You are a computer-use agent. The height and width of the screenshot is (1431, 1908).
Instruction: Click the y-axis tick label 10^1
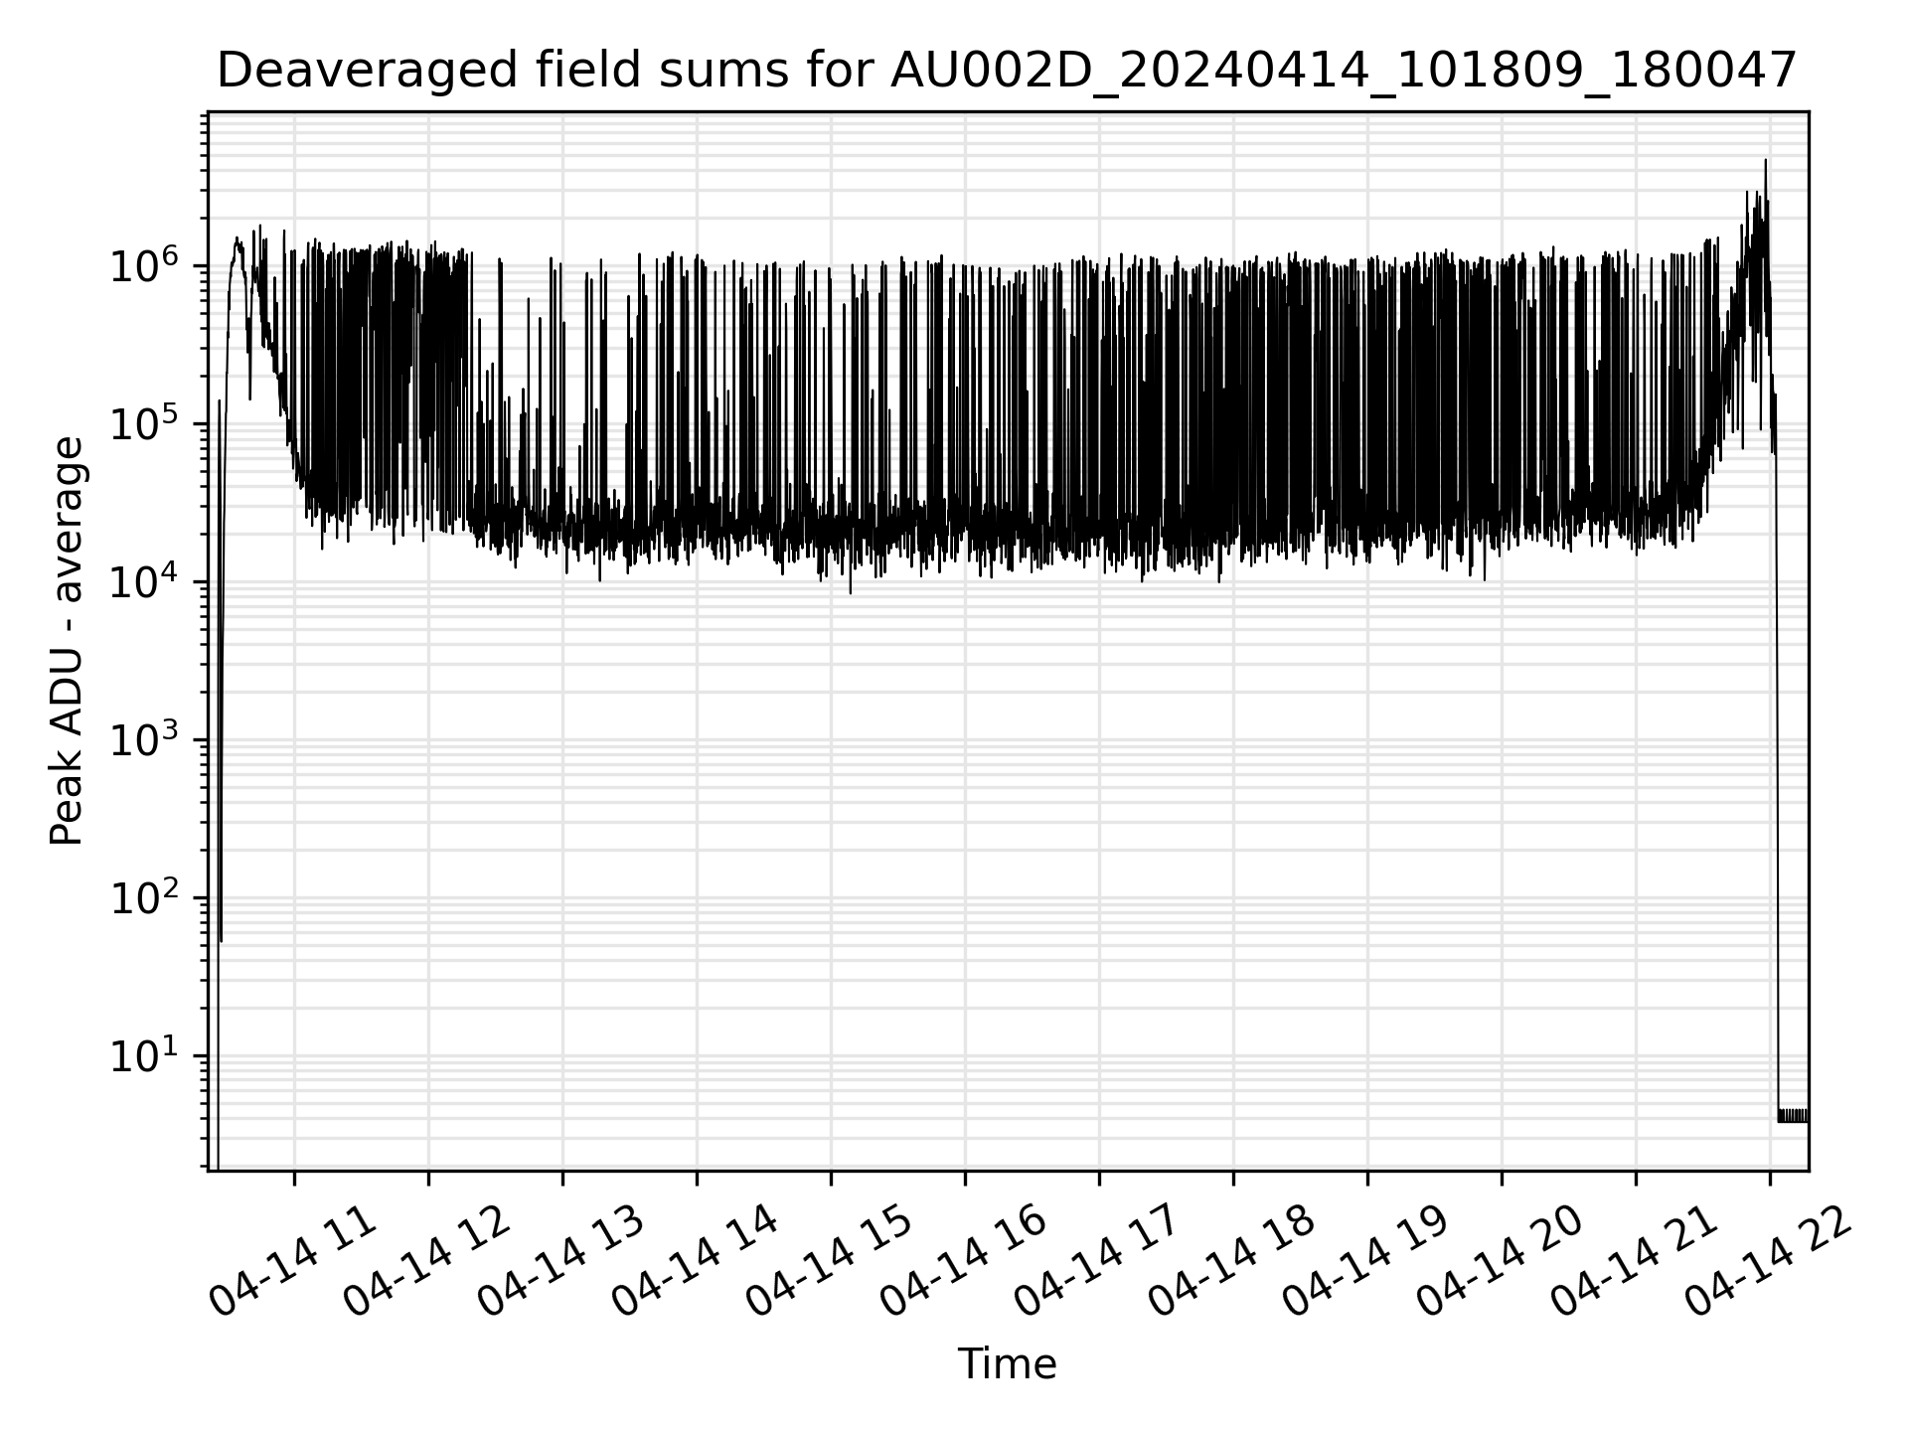pyautogui.click(x=145, y=1055)
